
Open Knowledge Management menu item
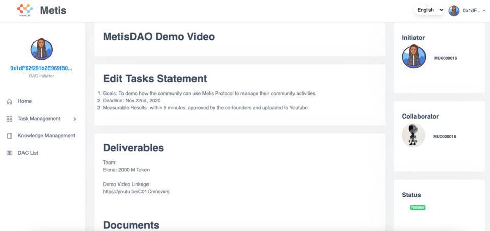(x=46, y=135)
